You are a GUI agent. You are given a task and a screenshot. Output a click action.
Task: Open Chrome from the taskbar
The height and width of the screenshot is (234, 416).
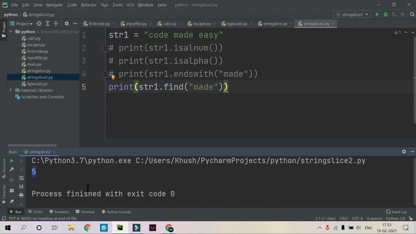[x=87, y=227]
